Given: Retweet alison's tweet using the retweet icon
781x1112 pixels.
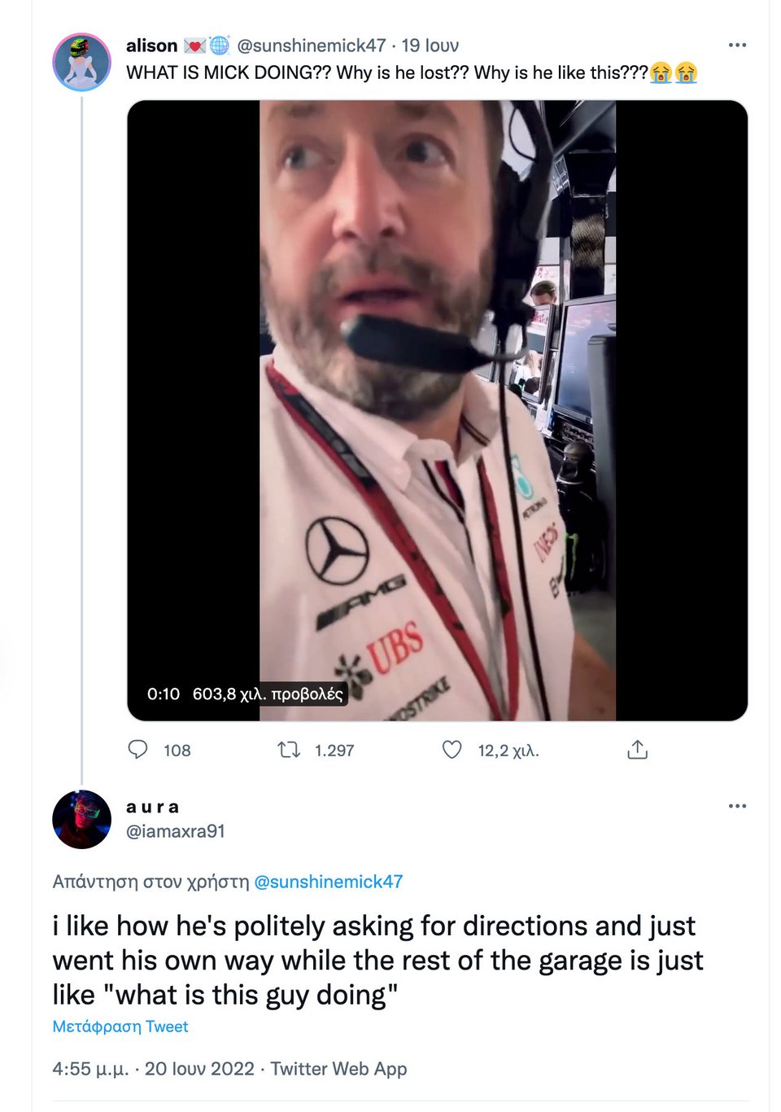Looking at the screenshot, I should point(289,749).
